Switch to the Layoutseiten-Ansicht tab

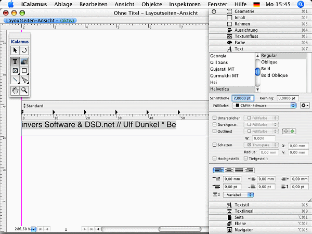click(40, 20)
